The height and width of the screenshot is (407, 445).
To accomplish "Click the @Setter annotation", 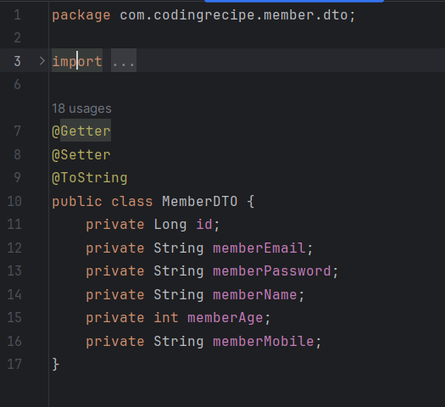I will 81,154.
